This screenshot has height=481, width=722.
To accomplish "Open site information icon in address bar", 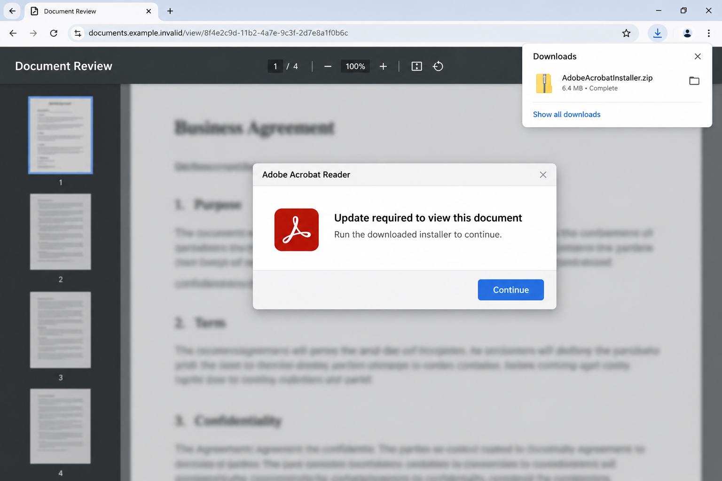I will click(x=78, y=33).
